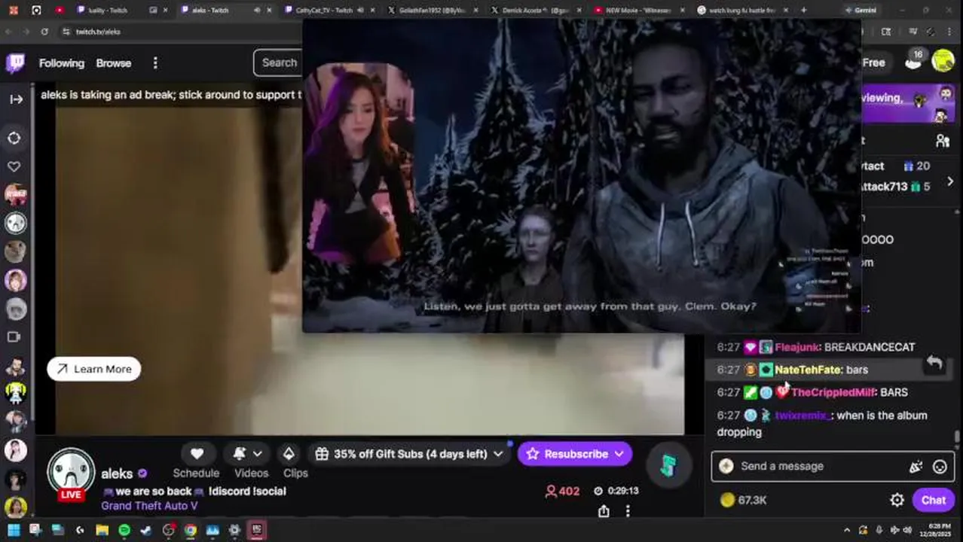
Task: Click the purple Chat send button
Action: click(x=933, y=500)
